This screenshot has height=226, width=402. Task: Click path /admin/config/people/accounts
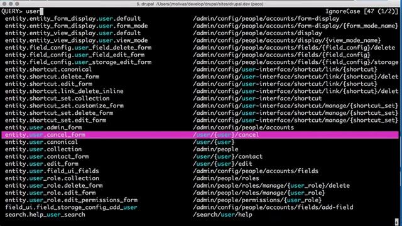coord(243,127)
